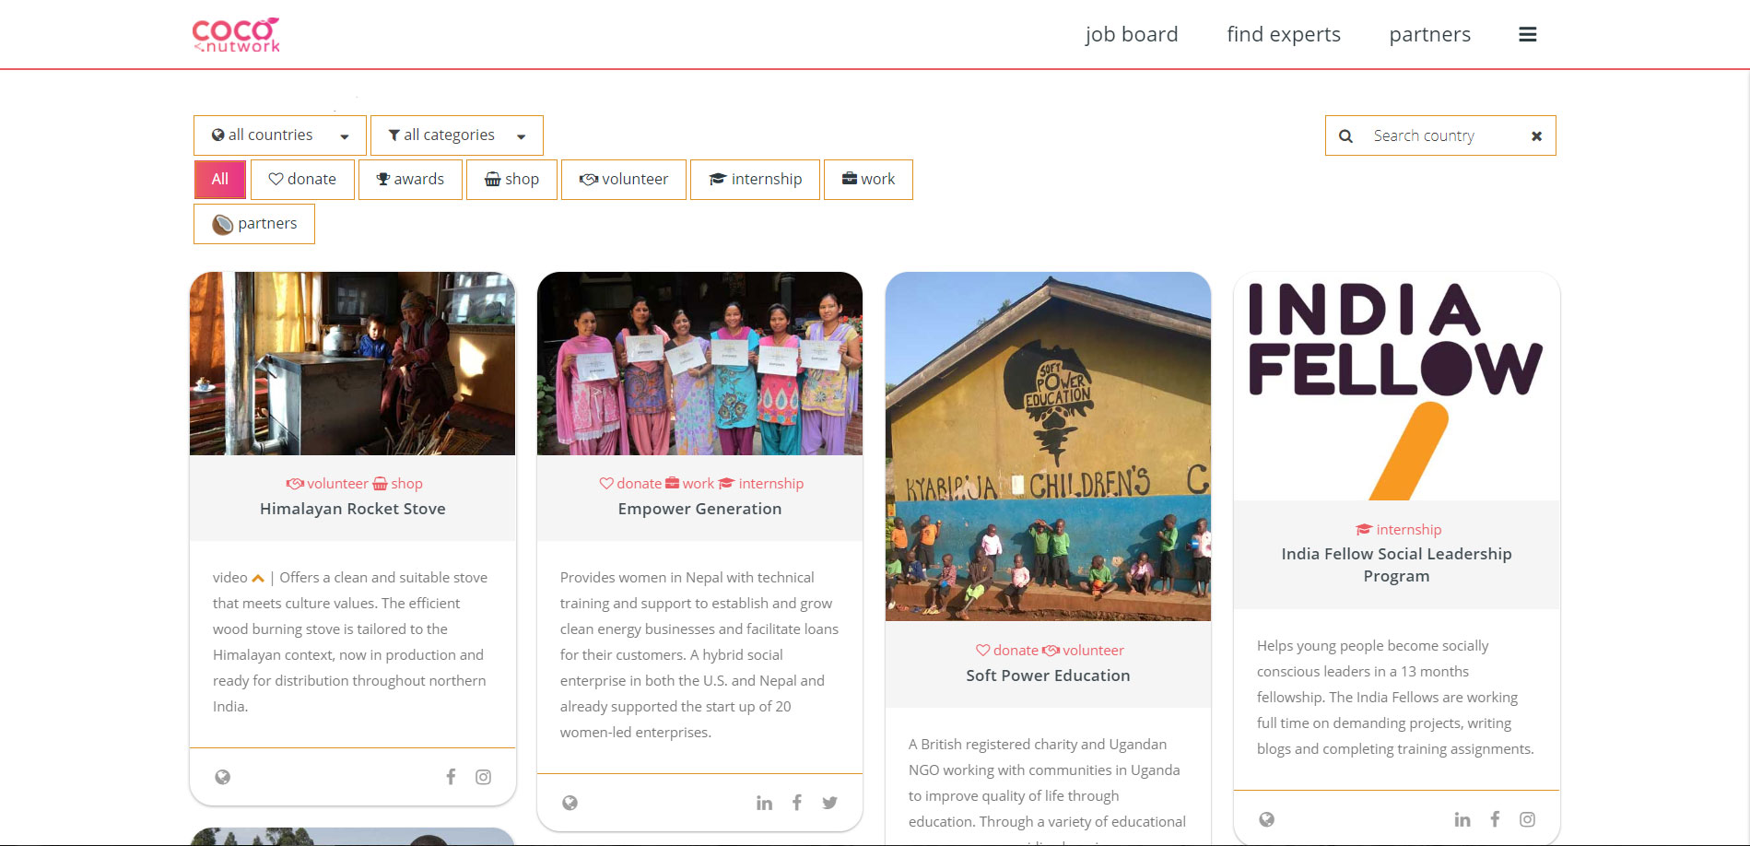This screenshot has height=846, width=1750.
Task: Click the Soft Power Education description text
Action: tap(1047, 790)
